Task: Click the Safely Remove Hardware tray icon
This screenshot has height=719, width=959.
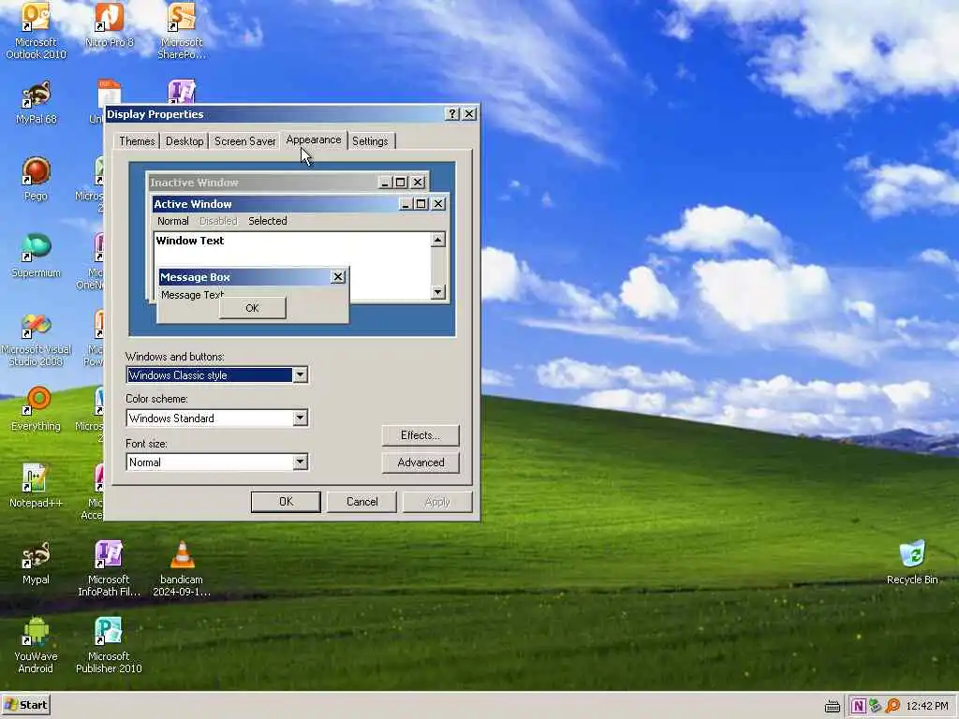Action: pos(876,706)
